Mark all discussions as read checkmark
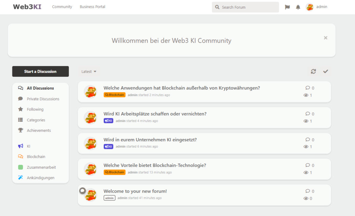 (326, 72)
